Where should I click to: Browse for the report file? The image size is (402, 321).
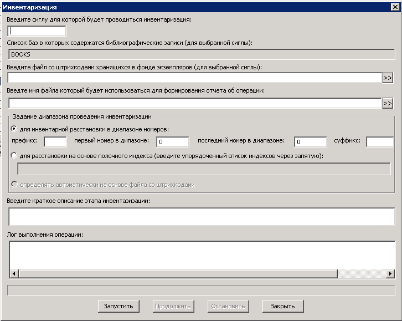click(x=387, y=103)
